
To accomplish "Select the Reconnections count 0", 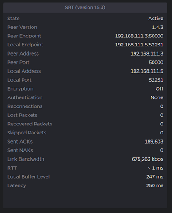I will [162, 106].
